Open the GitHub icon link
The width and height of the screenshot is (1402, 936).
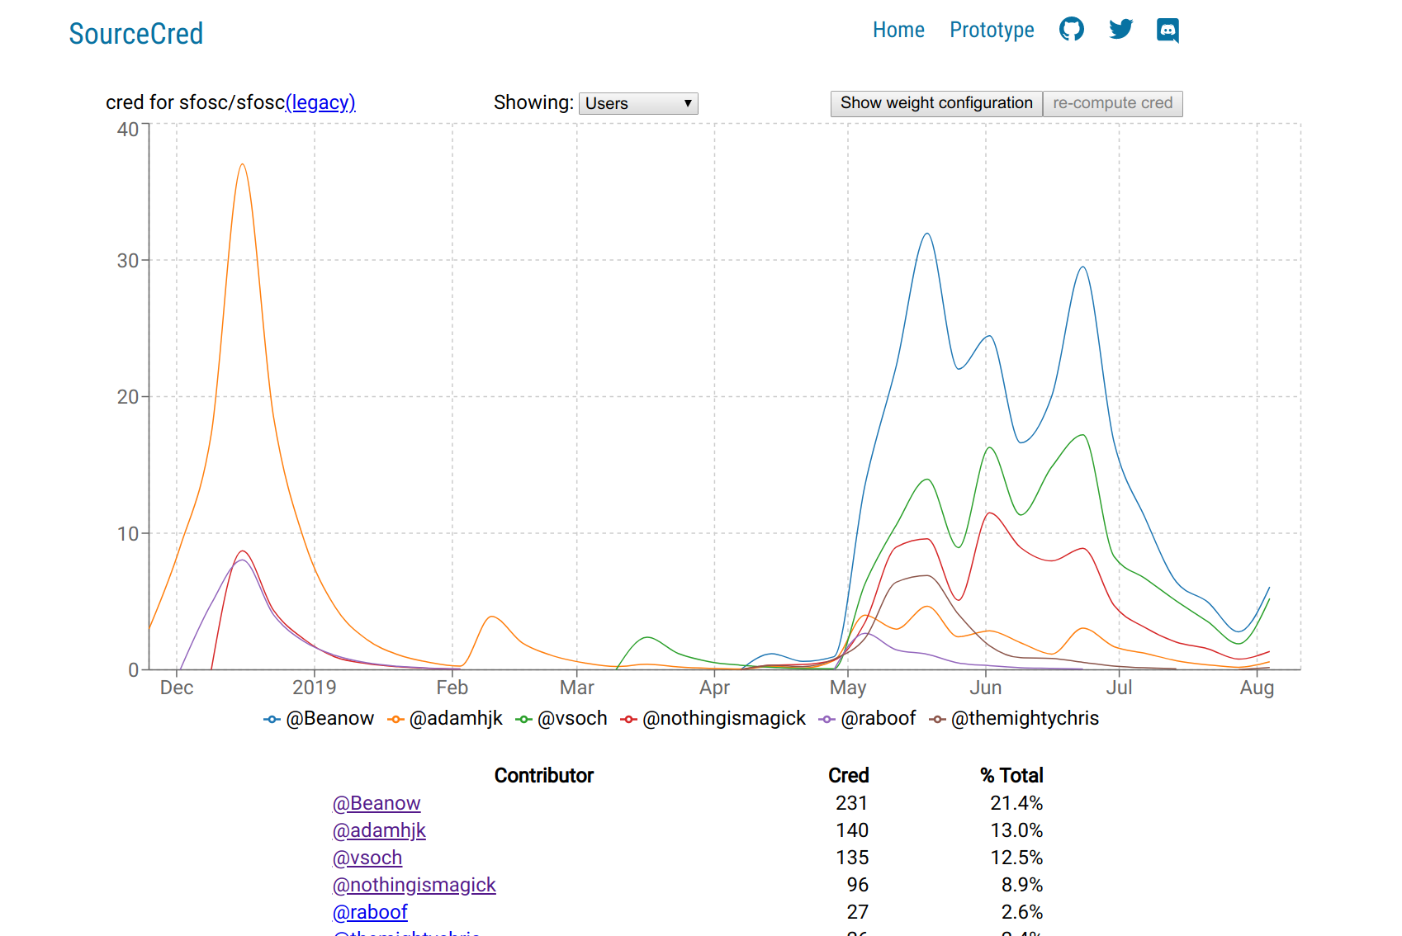(1071, 30)
